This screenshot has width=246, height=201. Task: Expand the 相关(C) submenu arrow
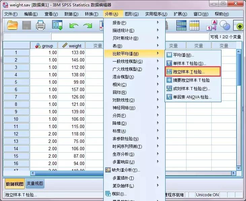158,84
